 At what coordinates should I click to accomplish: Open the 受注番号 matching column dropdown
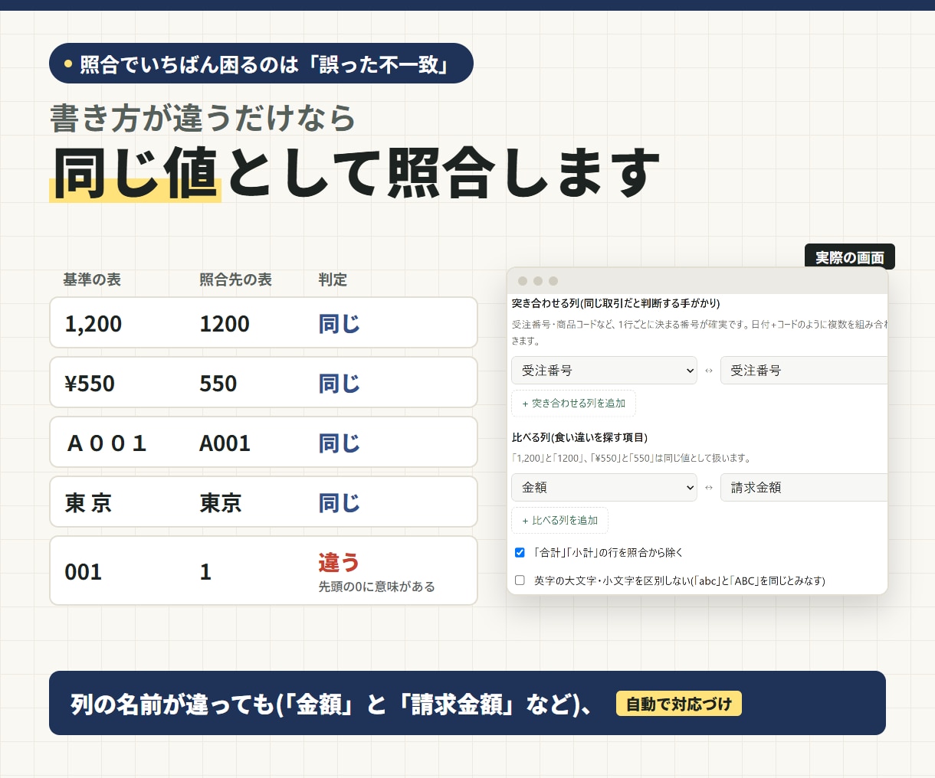(x=604, y=371)
